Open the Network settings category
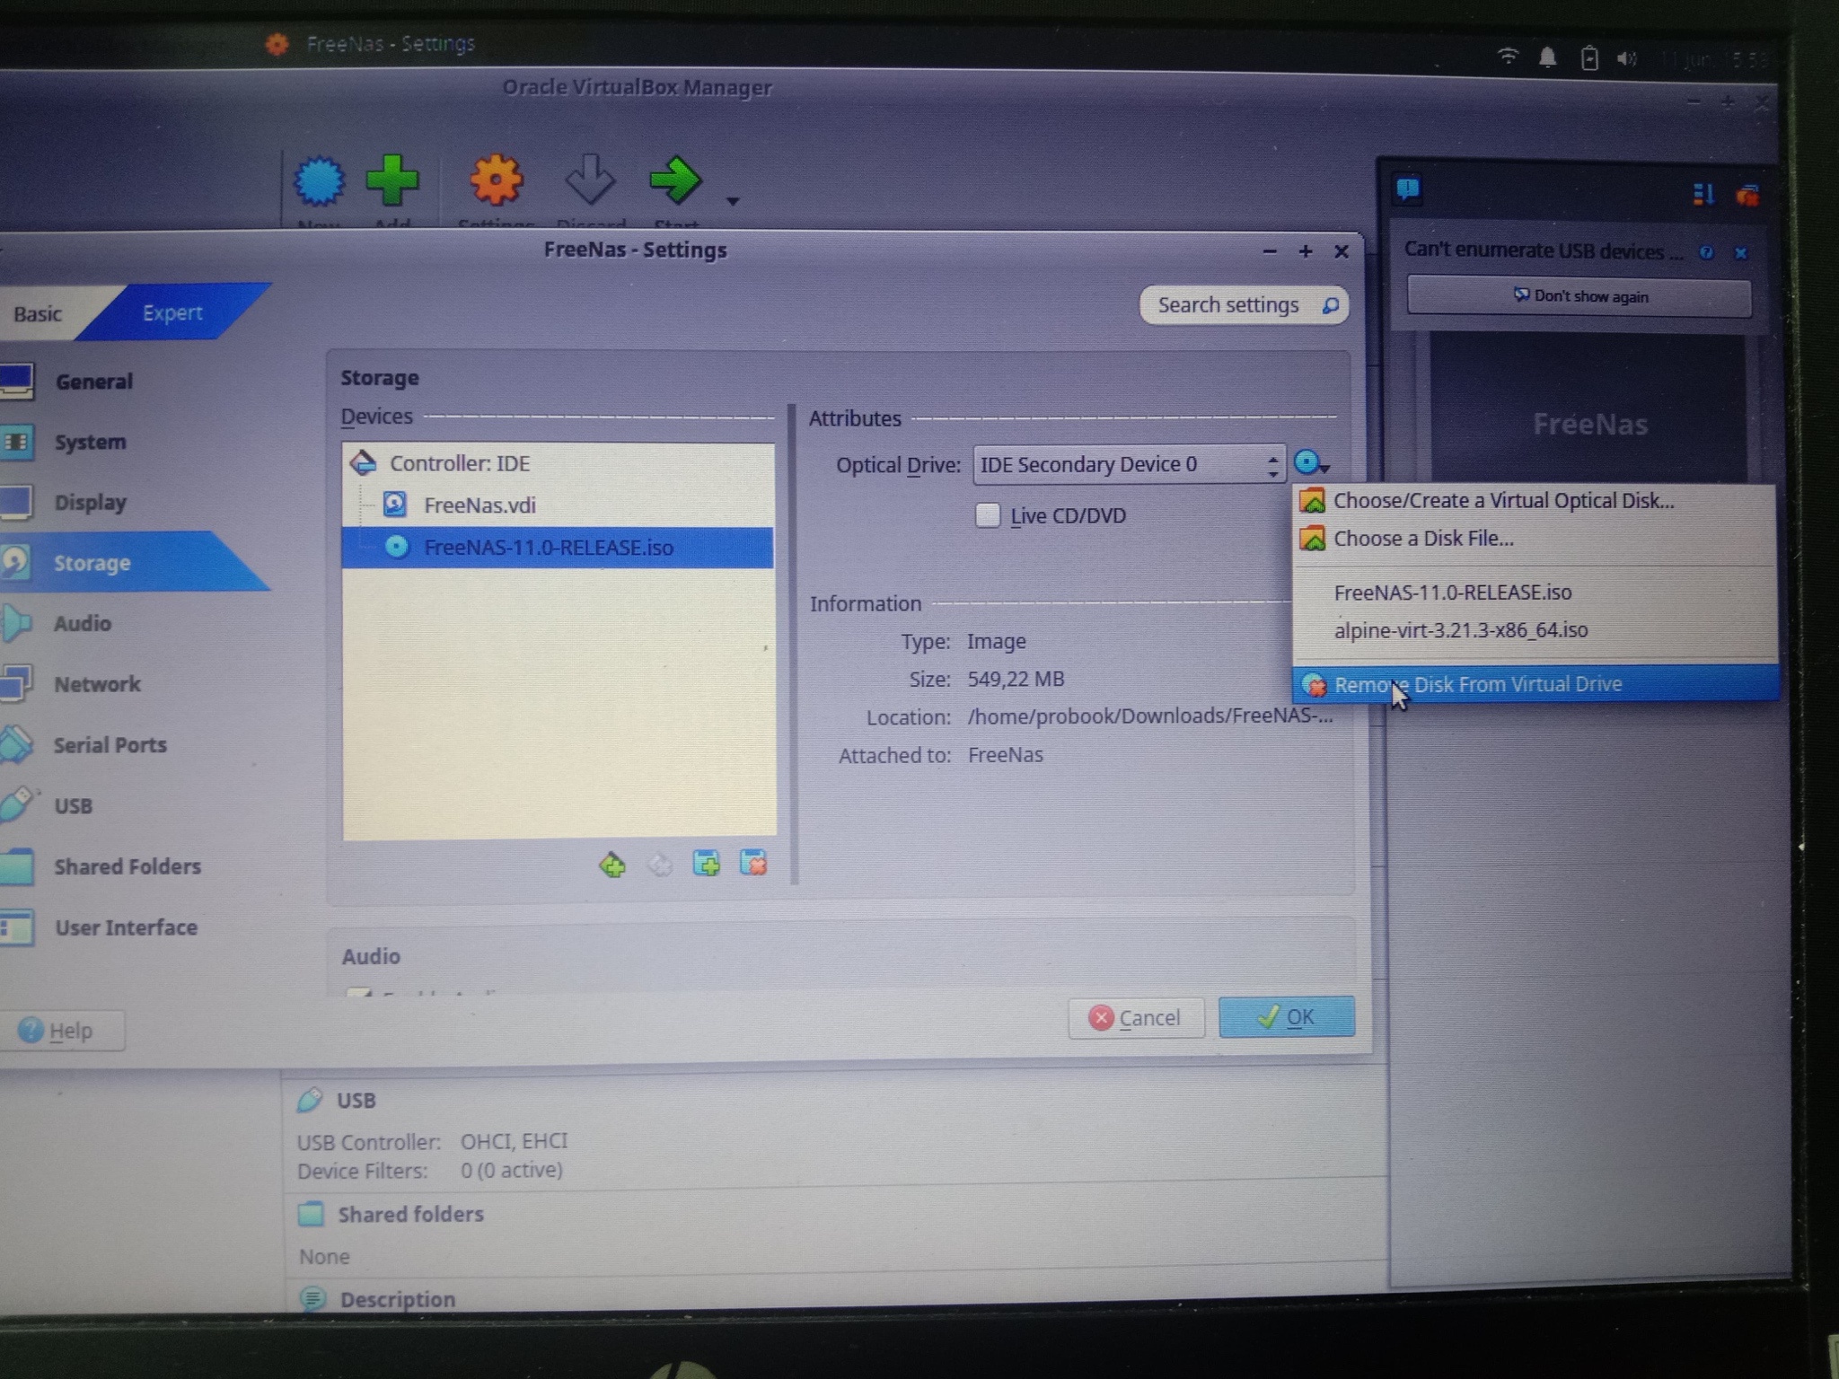 (x=97, y=684)
